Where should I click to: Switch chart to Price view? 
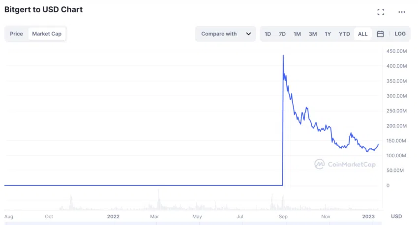16,34
